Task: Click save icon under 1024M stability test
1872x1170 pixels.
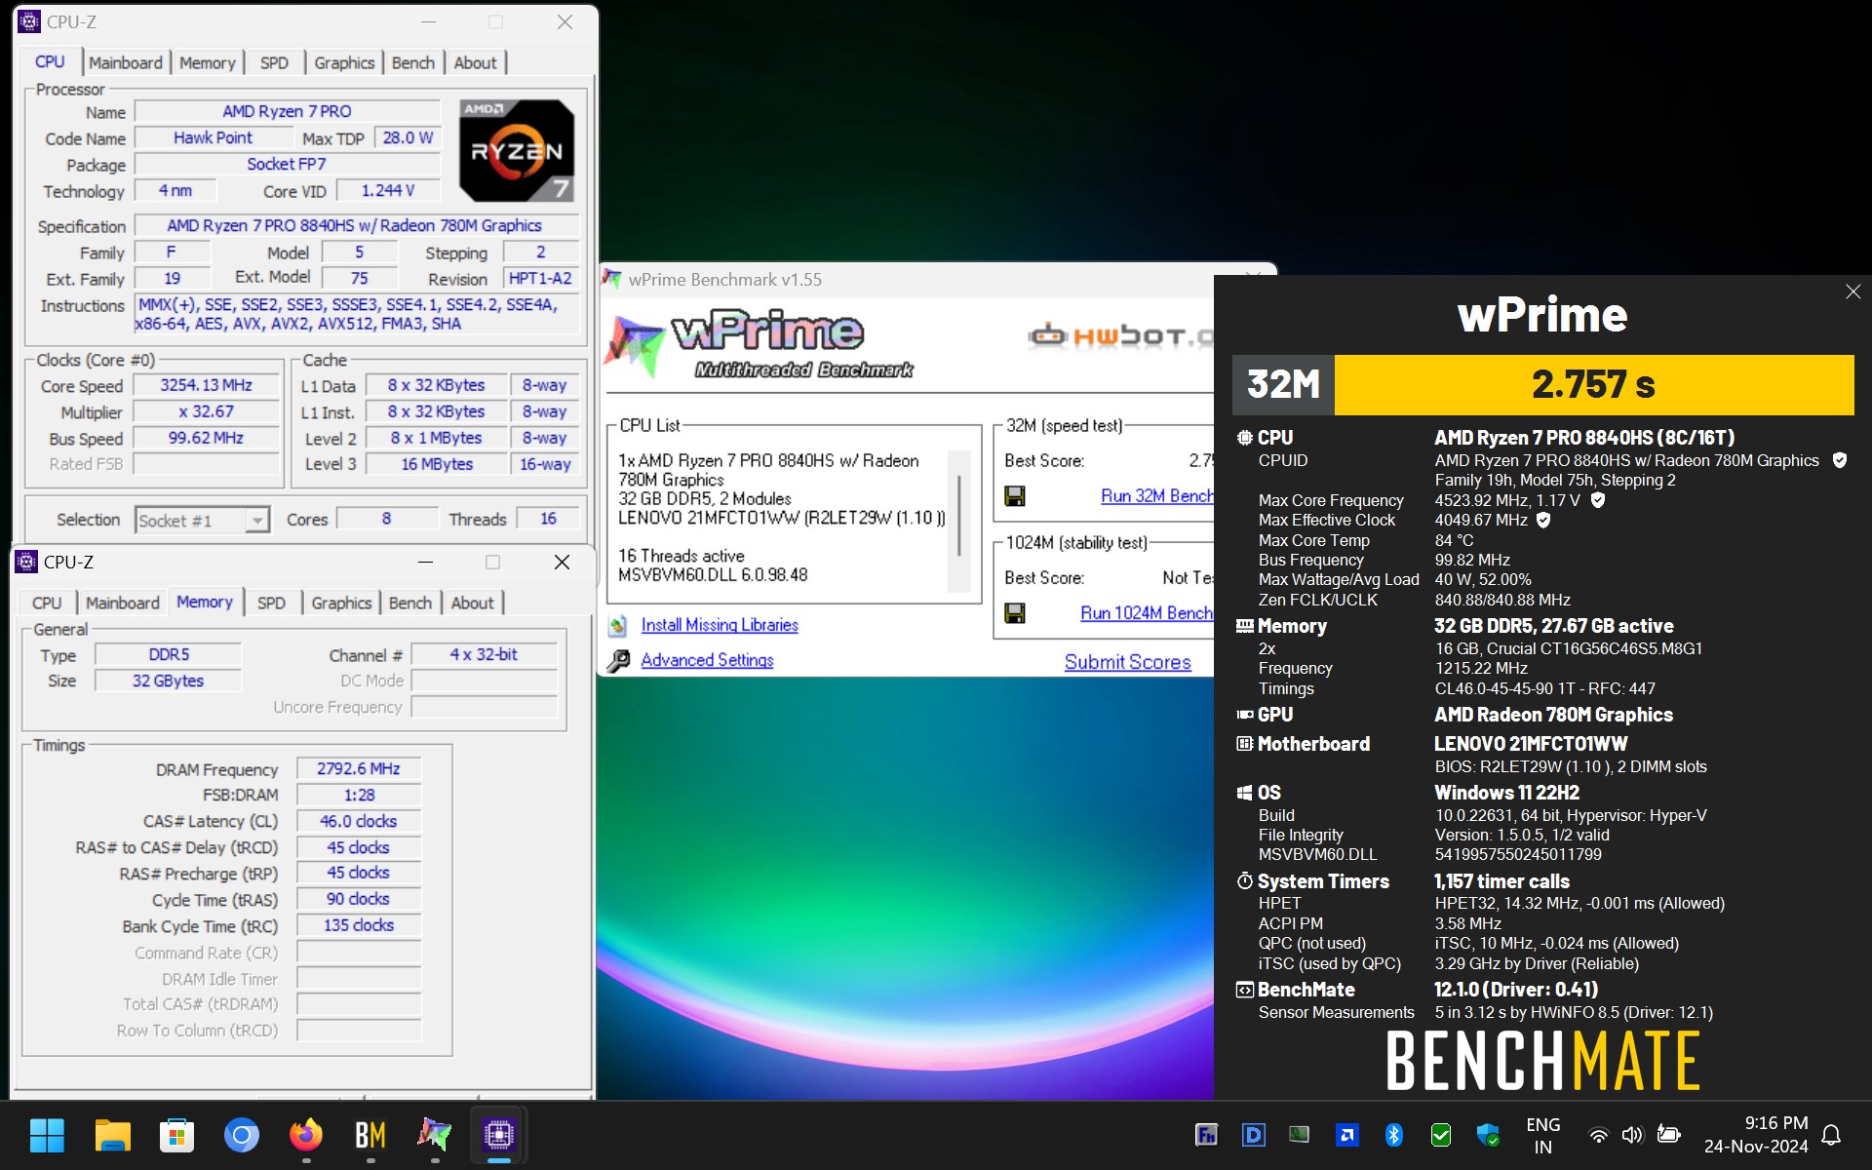Action: click(x=1015, y=613)
